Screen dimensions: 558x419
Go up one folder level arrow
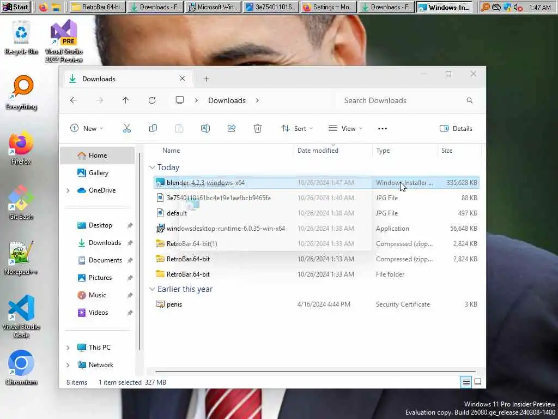click(126, 100)
